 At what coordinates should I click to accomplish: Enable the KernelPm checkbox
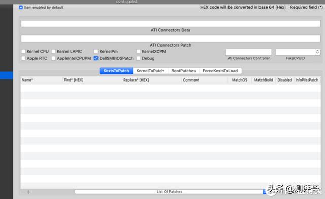pyautogui.click(x=96, y=51)
